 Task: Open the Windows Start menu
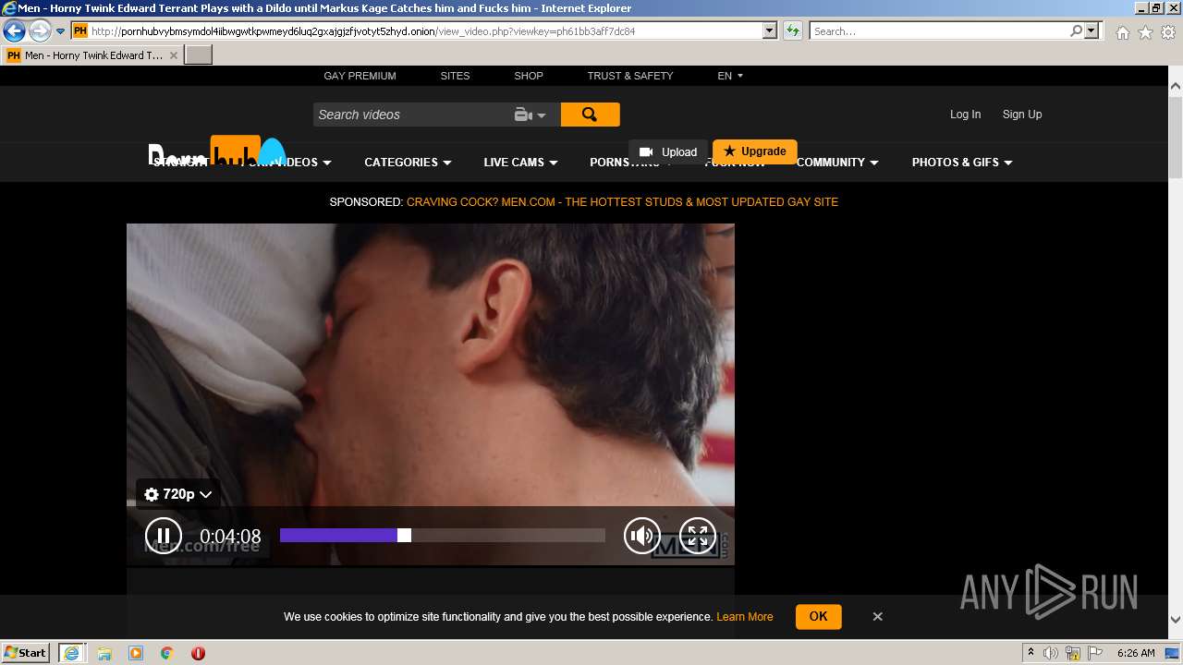pos(26,652)
